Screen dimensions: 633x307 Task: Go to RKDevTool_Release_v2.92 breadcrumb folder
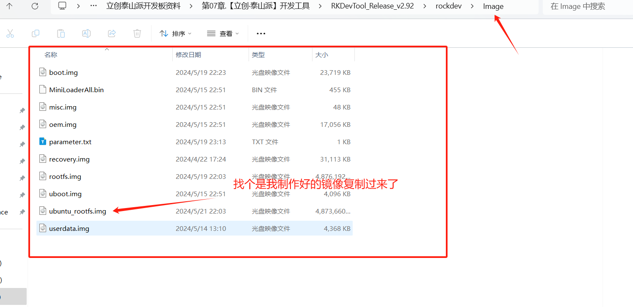[373, 6]
